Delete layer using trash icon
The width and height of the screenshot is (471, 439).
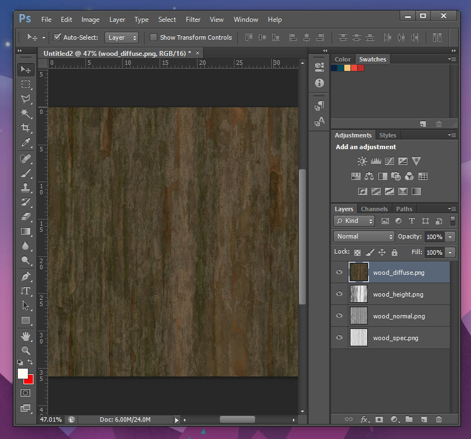439,419
